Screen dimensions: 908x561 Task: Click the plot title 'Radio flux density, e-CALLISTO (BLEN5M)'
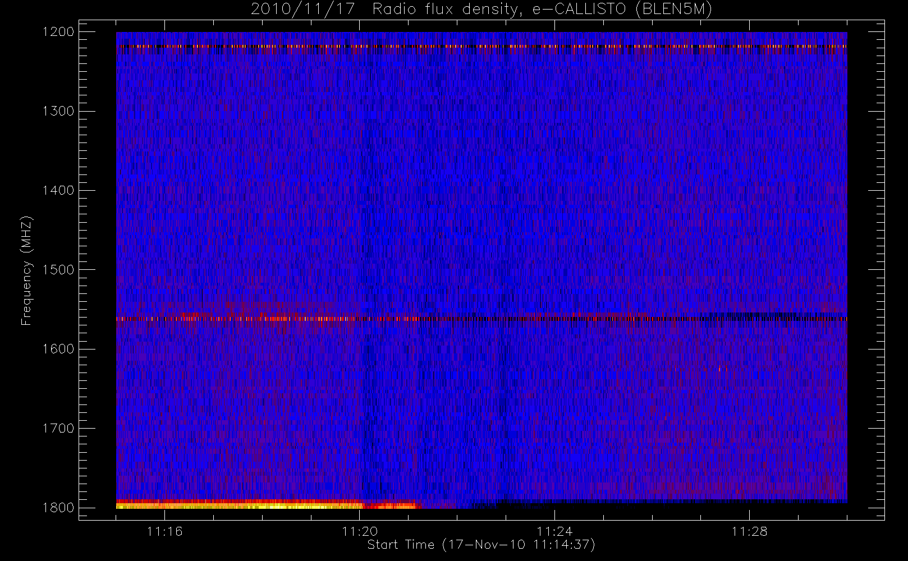coord(542,10)
